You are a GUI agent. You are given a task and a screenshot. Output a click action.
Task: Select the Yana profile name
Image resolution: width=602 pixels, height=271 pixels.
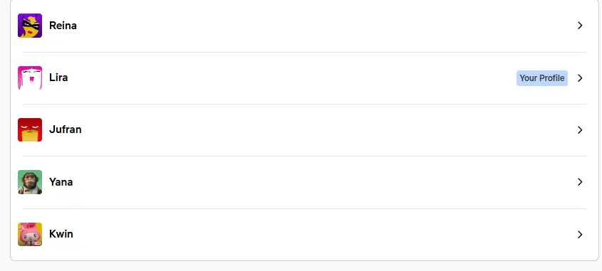point(61,181)
